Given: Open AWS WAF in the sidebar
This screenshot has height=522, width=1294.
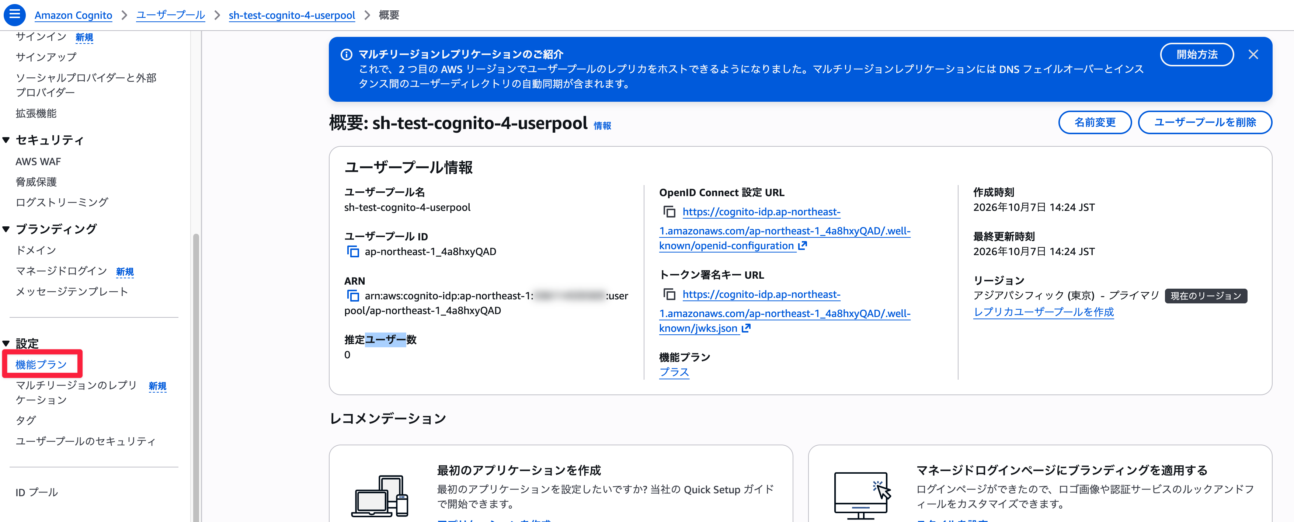Looking at the screenshot, I should tap(38, 161).
